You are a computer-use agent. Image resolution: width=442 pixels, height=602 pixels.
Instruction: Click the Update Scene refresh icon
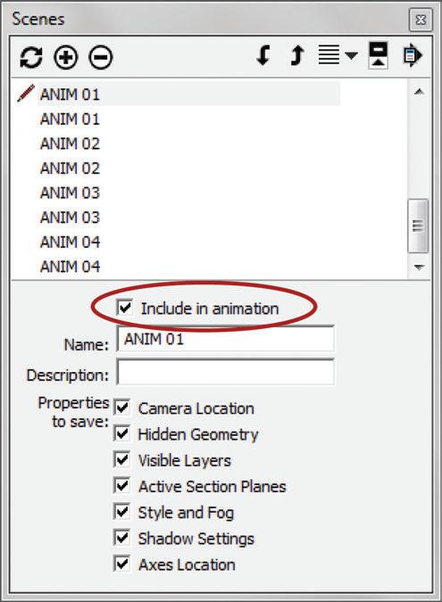click(x=30, y=58)
